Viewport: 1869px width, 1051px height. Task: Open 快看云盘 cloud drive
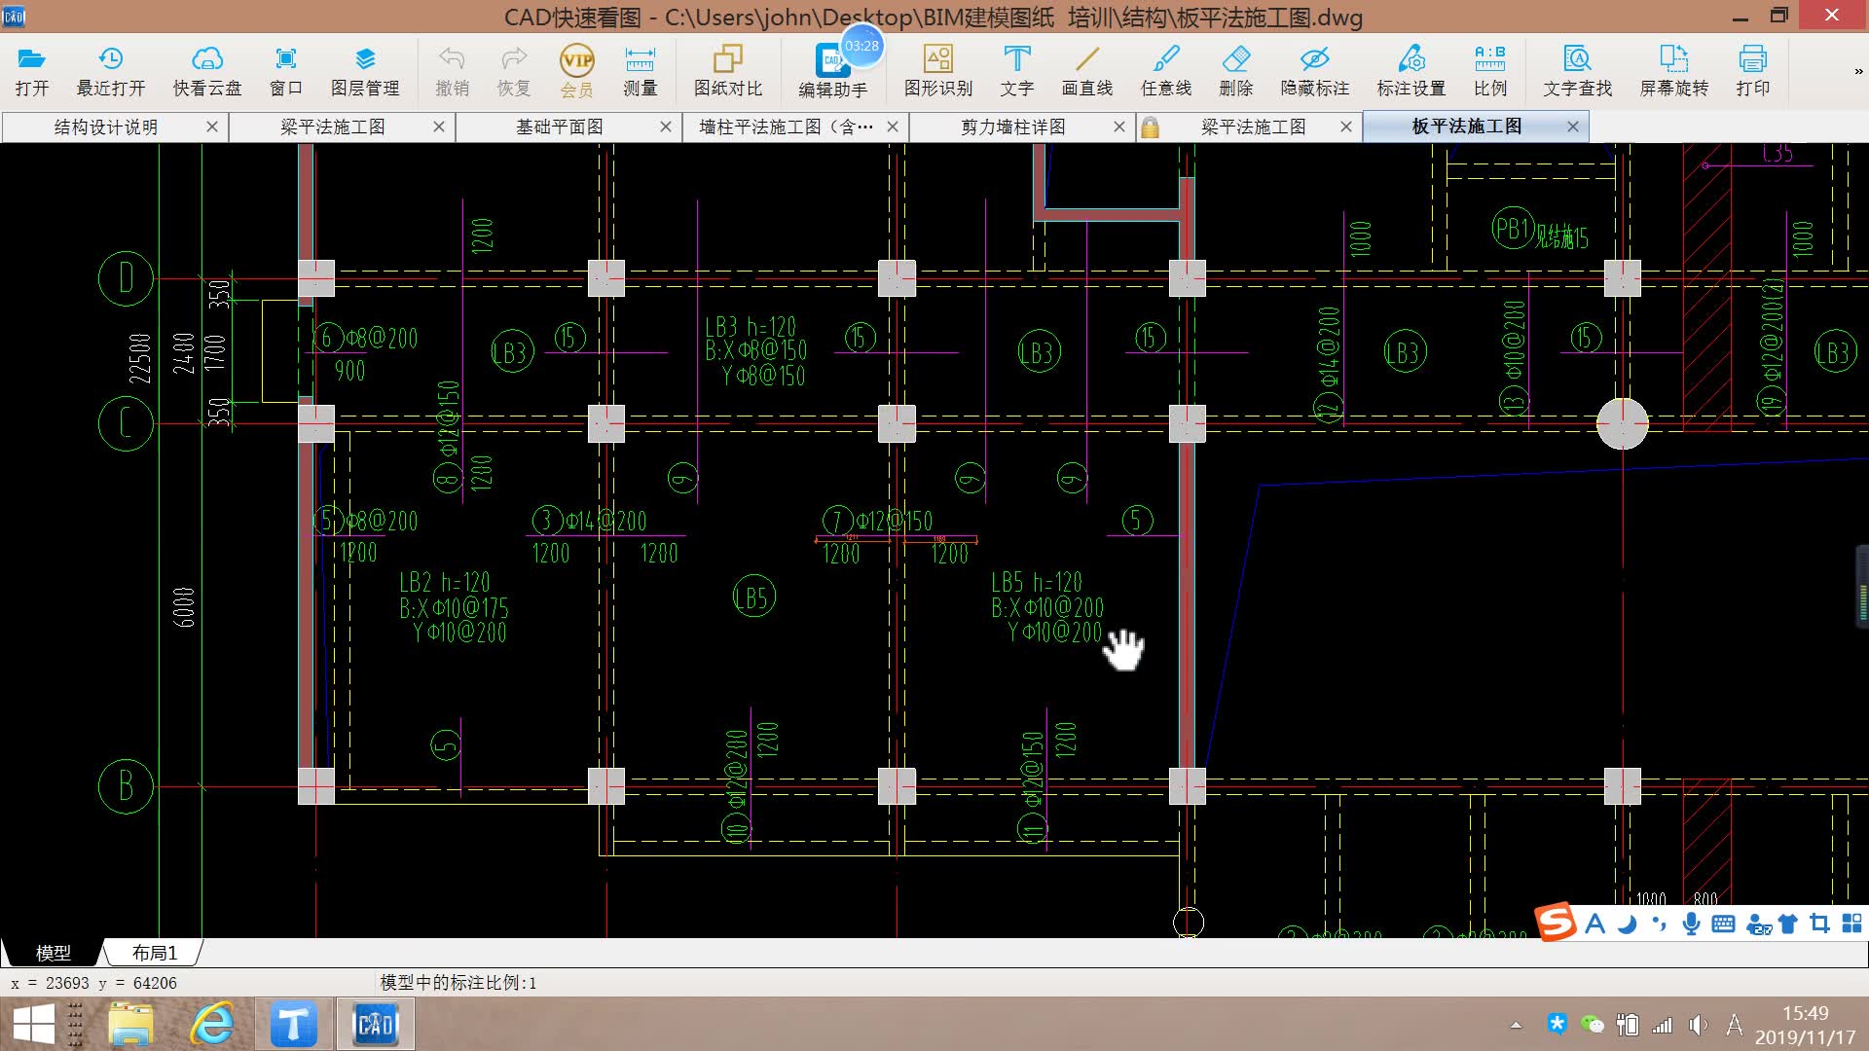[206, 70]
